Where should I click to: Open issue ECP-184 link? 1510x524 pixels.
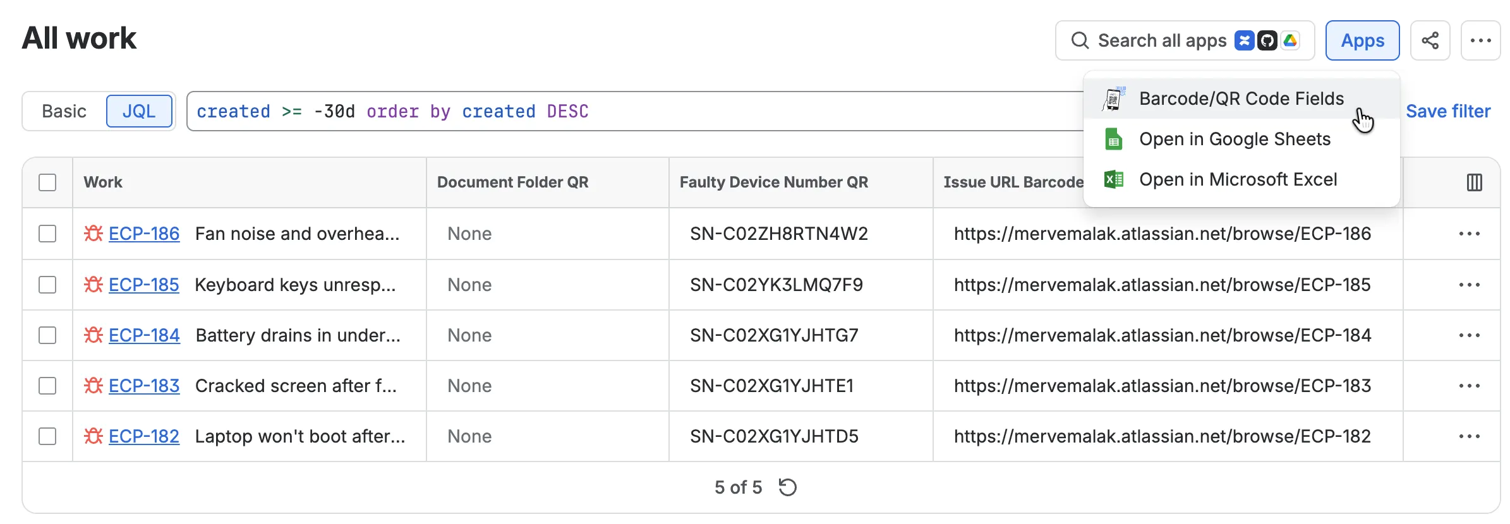coord(144,335)
